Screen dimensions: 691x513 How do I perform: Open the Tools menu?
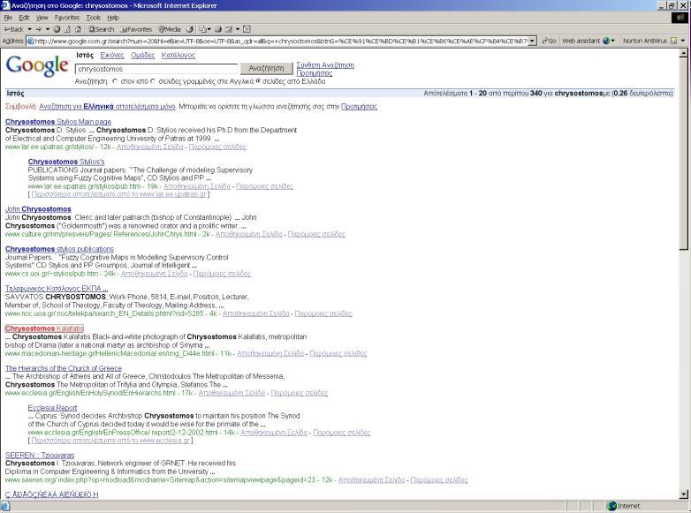[x=94, y=18]
